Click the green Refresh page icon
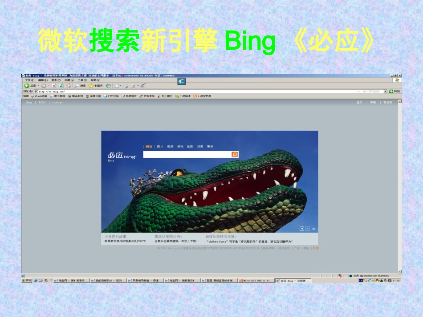The image size is (423, 317). [x=61, y=86]
